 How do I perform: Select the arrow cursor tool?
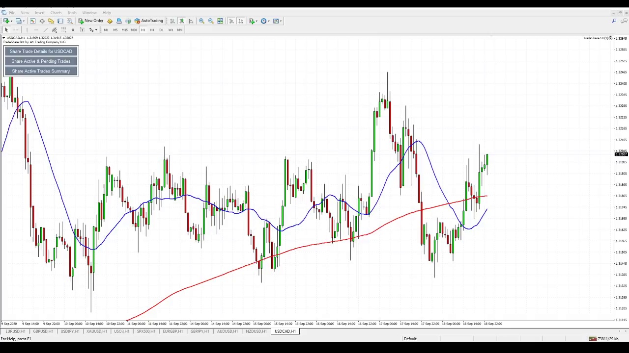[6, 30]
